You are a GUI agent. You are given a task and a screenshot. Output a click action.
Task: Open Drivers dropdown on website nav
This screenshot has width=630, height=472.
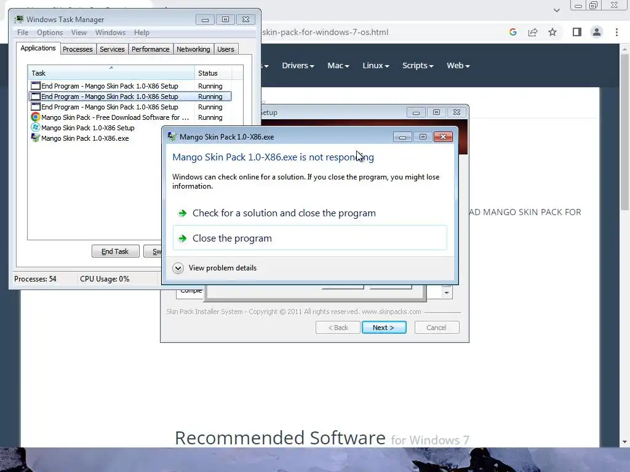coord(298,65)
